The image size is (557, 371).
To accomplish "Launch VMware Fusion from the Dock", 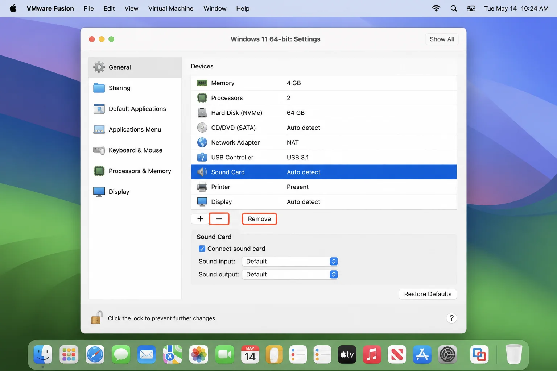I will (x=479, y=354).
